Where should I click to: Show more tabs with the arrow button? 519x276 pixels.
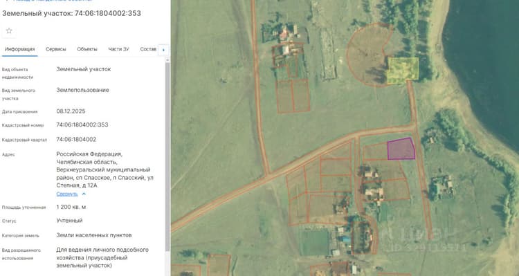[163, 50]
